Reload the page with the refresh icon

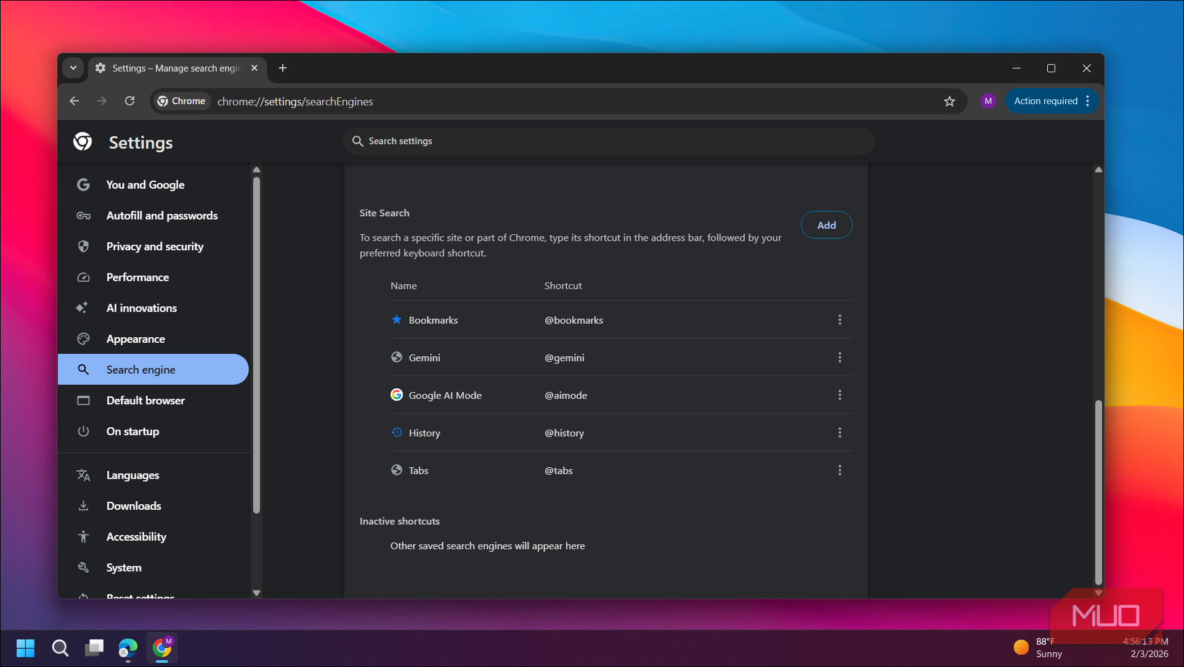pos(129,101)
